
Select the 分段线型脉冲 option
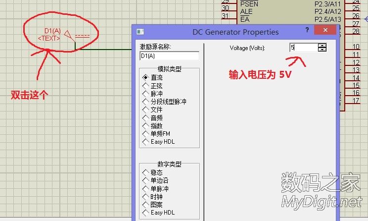(145, 102)
